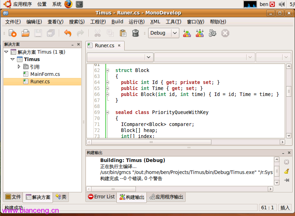Click the volume speaker icon
The height and width of the screenshot is (216, 295).
(282, 4)
